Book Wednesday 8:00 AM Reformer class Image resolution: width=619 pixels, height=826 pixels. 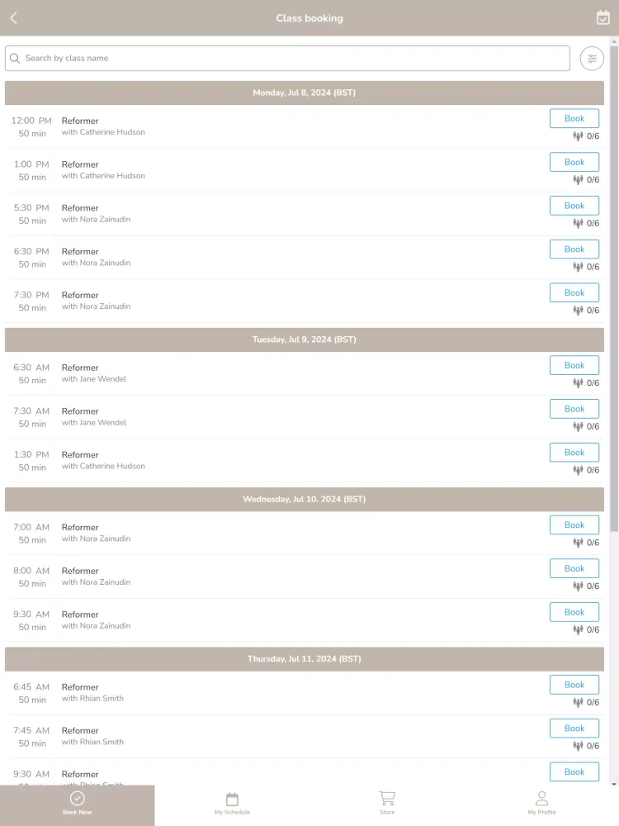point(574,568)
